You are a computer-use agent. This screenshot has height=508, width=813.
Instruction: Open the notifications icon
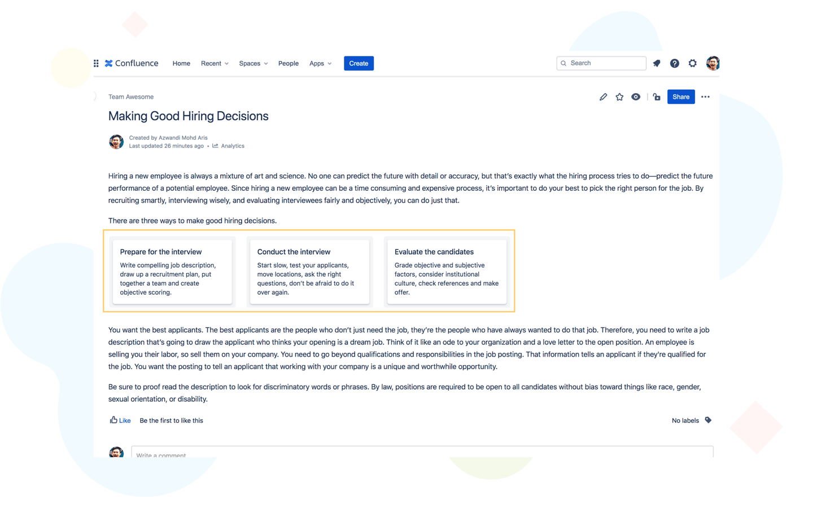657,63
